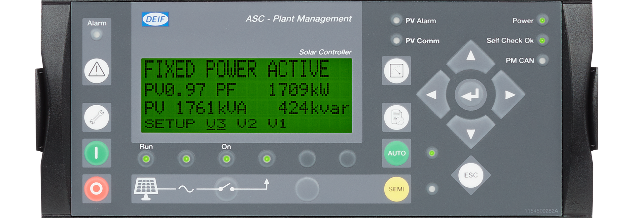This screenshot has height=218, width=634.
Task: Open the meter view button
Action: (x=396, y=71)
